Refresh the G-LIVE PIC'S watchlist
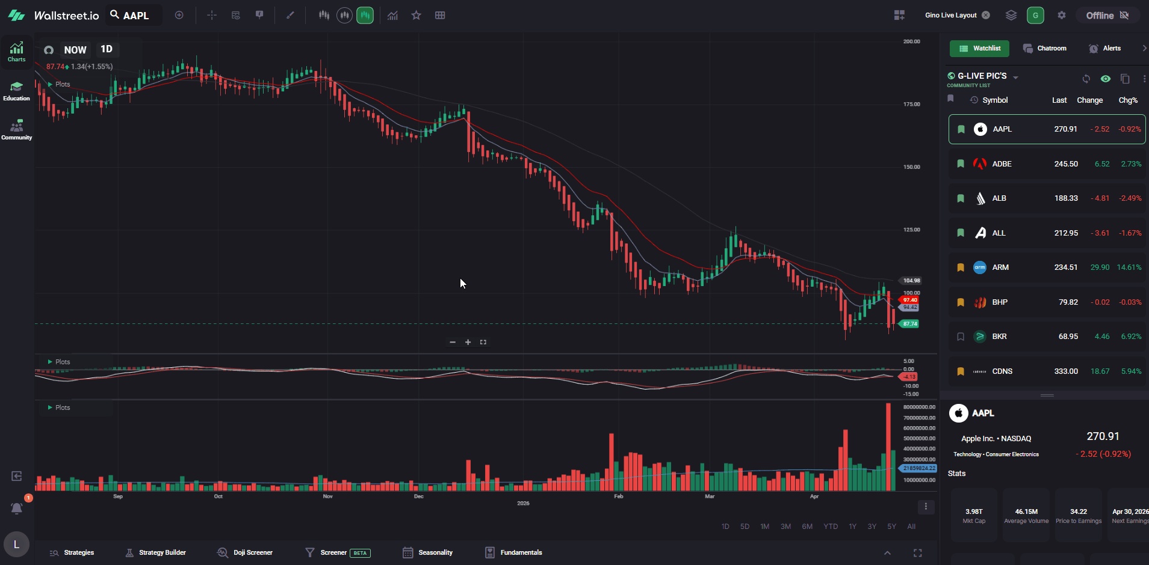The width and height of the screenshot is (1149, 565). coord(1086,79)
